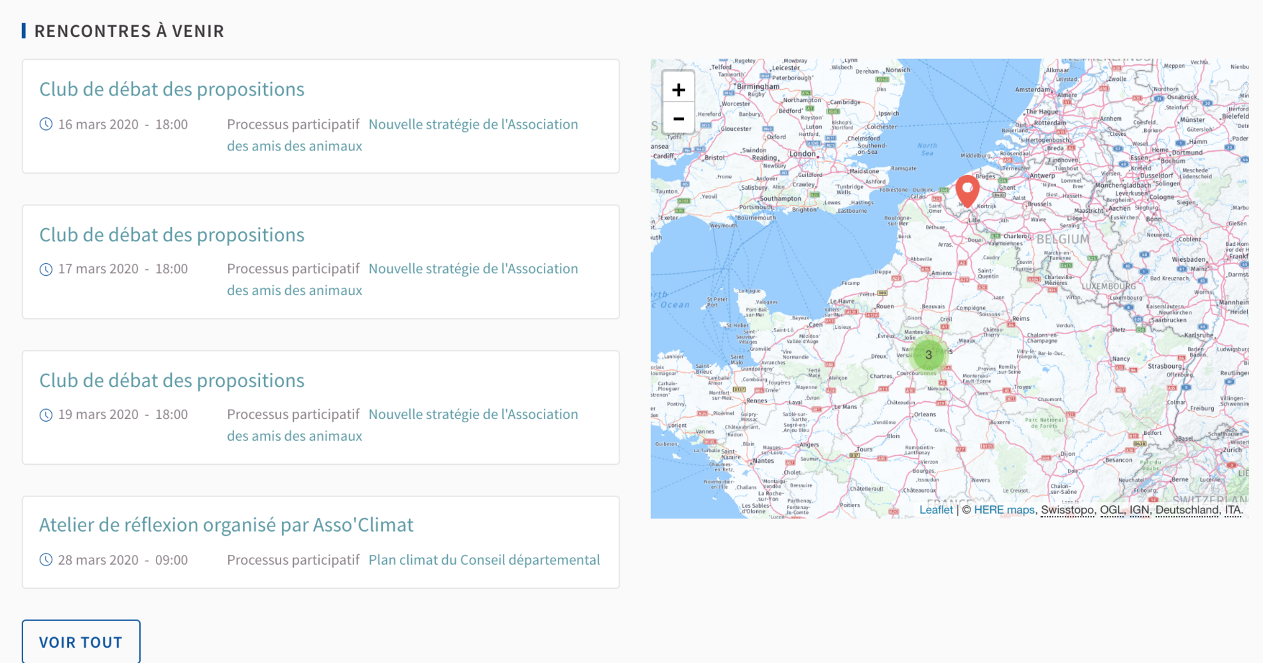Open the Club de débat meeting of 17 mars
This screenshot has width=1263, height=663.
(x=172, y=235)
